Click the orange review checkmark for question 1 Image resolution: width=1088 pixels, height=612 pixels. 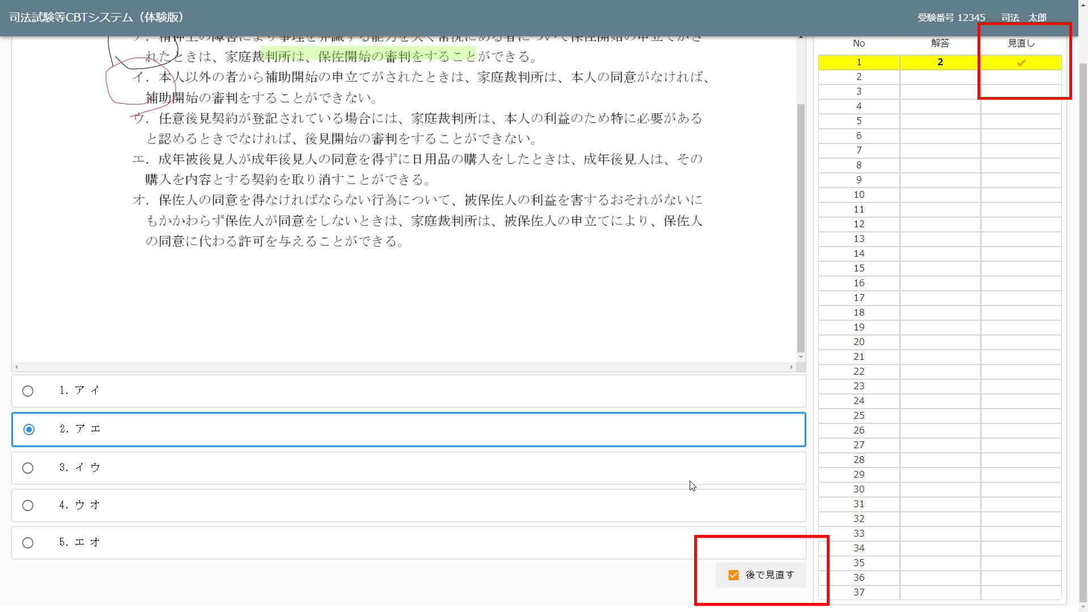point(1021,62)
